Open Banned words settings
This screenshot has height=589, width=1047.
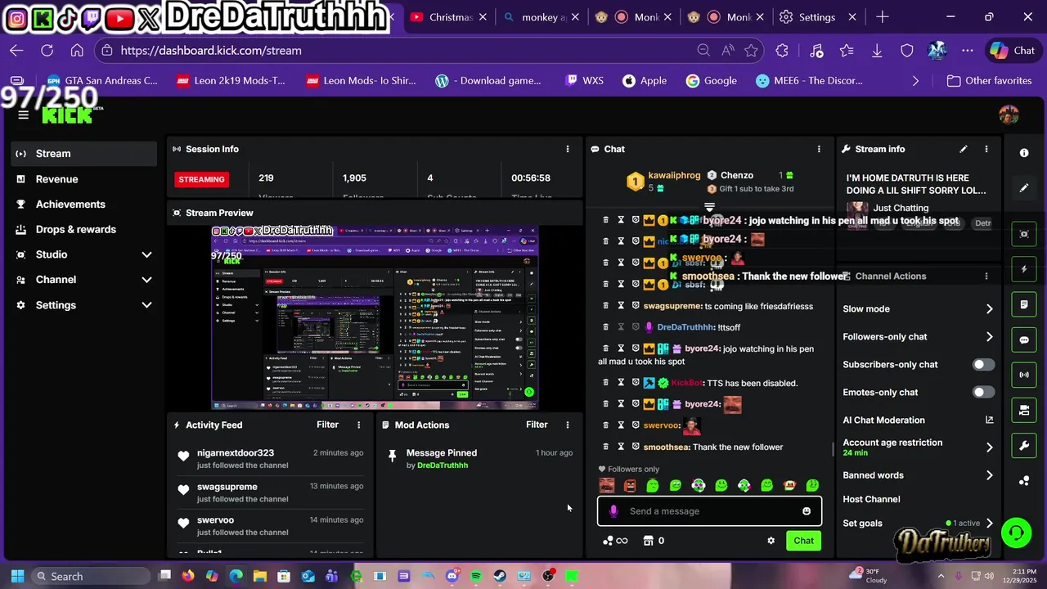pyautogui.click(x=918, y=475)
